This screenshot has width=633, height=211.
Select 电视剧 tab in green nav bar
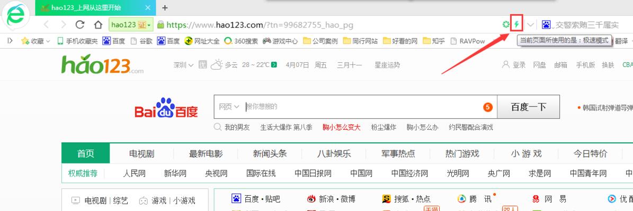point(141,153)
